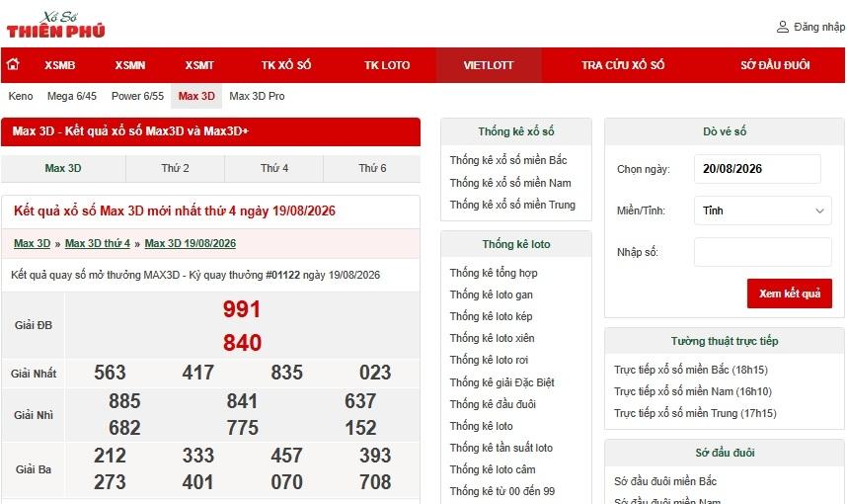The image size is (847, 504).
Task: Click first prize number 563
Action: coord(110,372)
